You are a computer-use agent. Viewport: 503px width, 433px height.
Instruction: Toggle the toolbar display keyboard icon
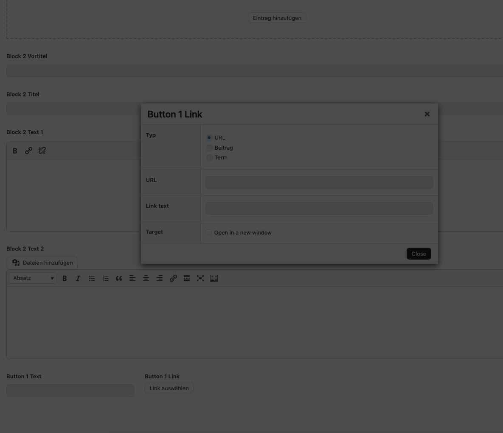tap(214, 278)
